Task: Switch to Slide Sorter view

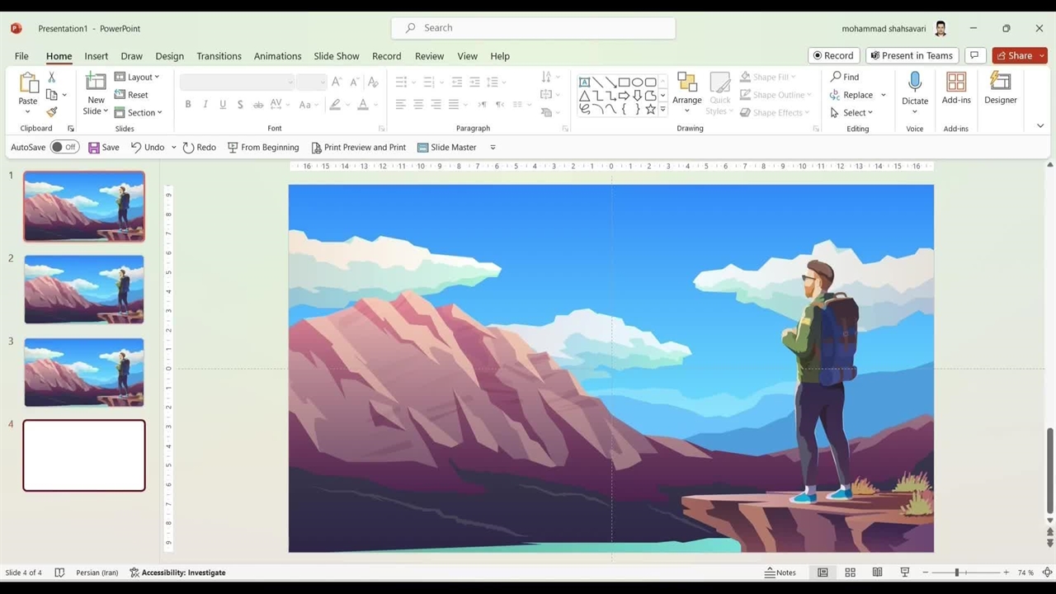Action: [x=850, y=573]
